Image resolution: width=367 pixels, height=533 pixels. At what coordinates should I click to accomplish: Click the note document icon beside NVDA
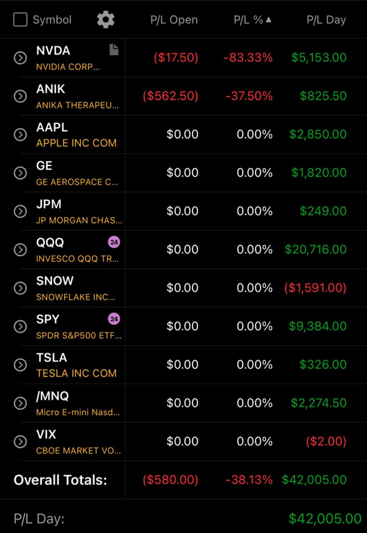point(114,50)
